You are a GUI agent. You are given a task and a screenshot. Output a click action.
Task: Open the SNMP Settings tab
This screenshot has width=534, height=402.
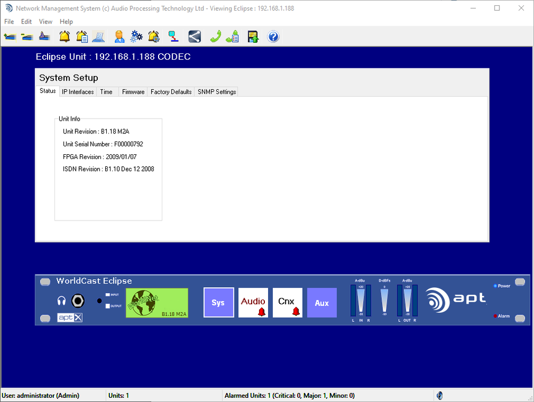[x=216, y=91]
